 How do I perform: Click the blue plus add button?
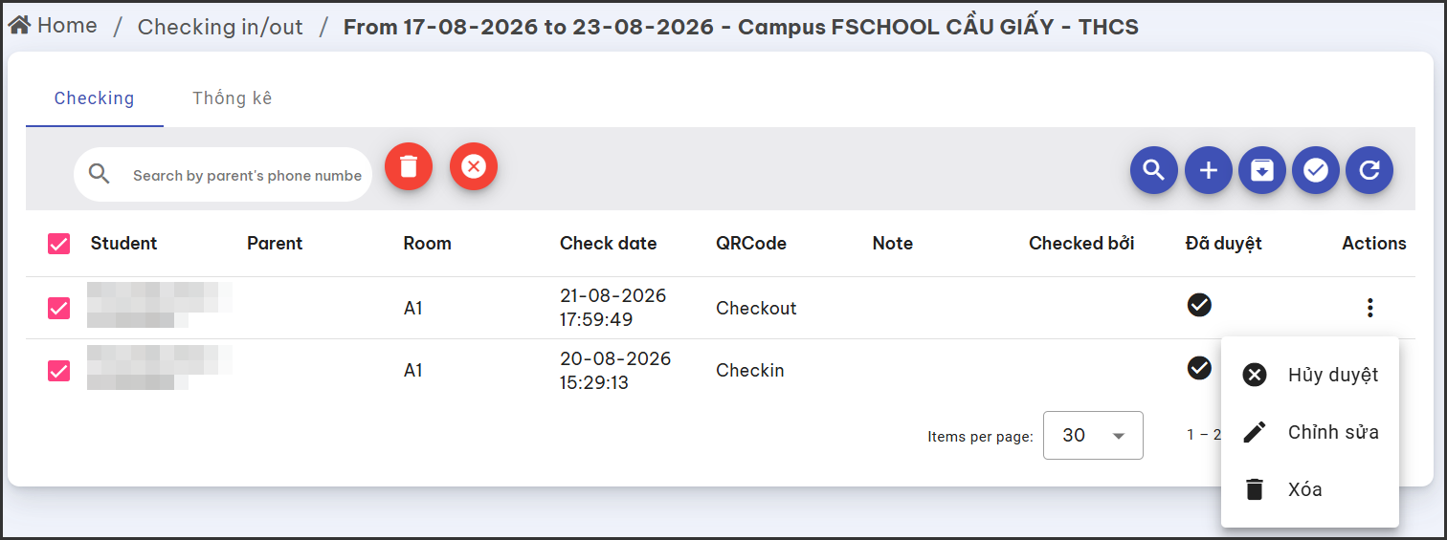(1209, 171)
